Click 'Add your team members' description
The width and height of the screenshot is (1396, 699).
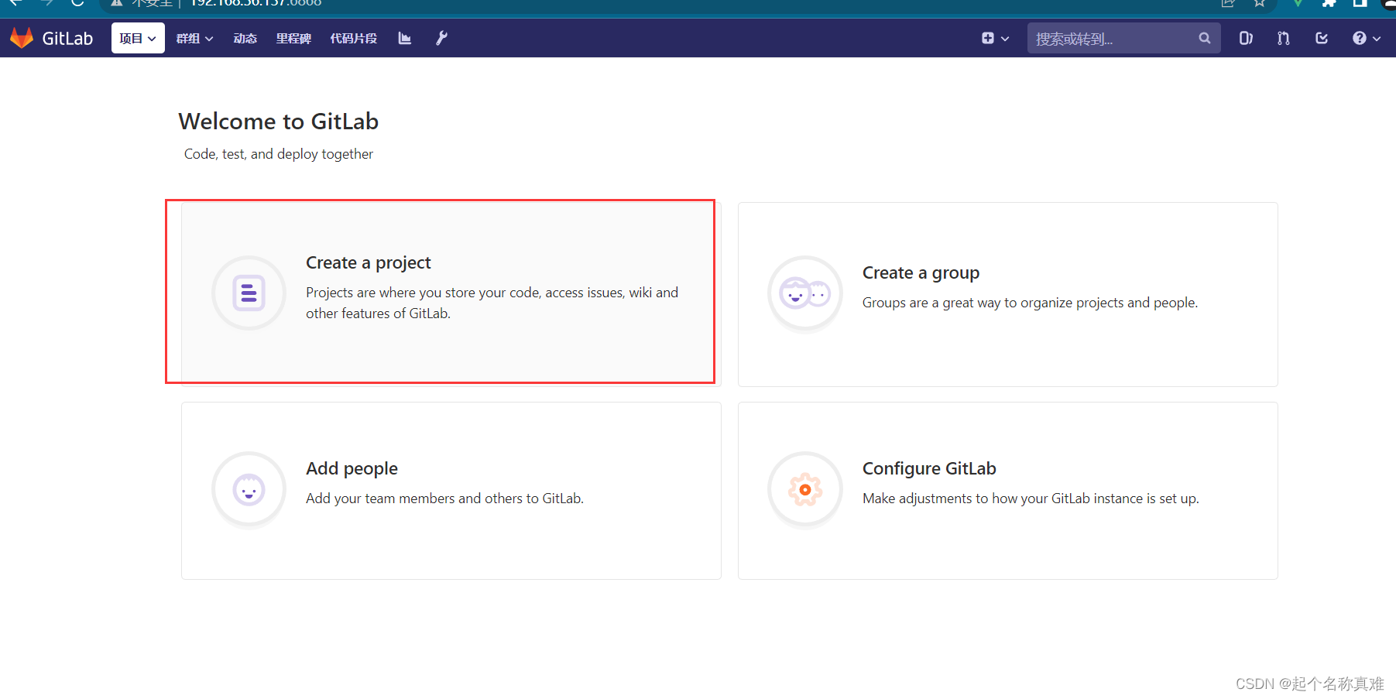pos(444,499)
